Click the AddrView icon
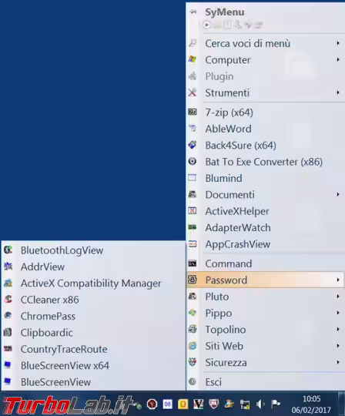This screenshot has height=416, width=345. tap(8, 267)
